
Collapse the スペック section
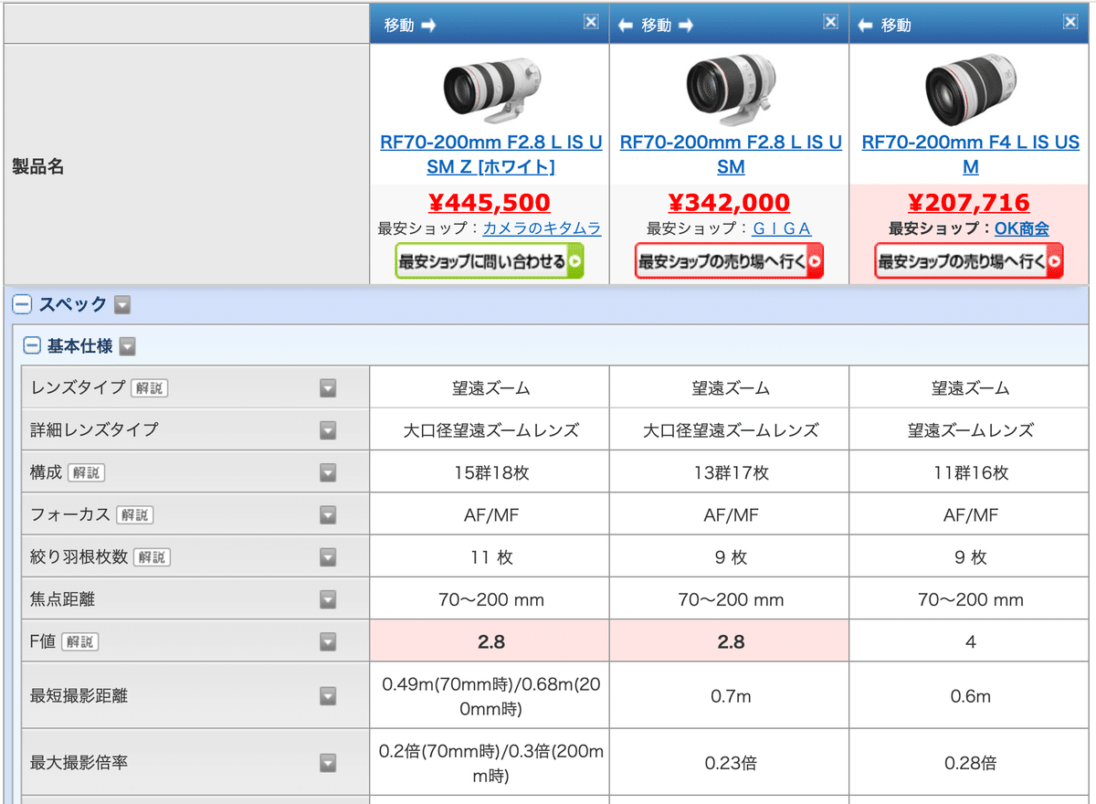[22, 304]
